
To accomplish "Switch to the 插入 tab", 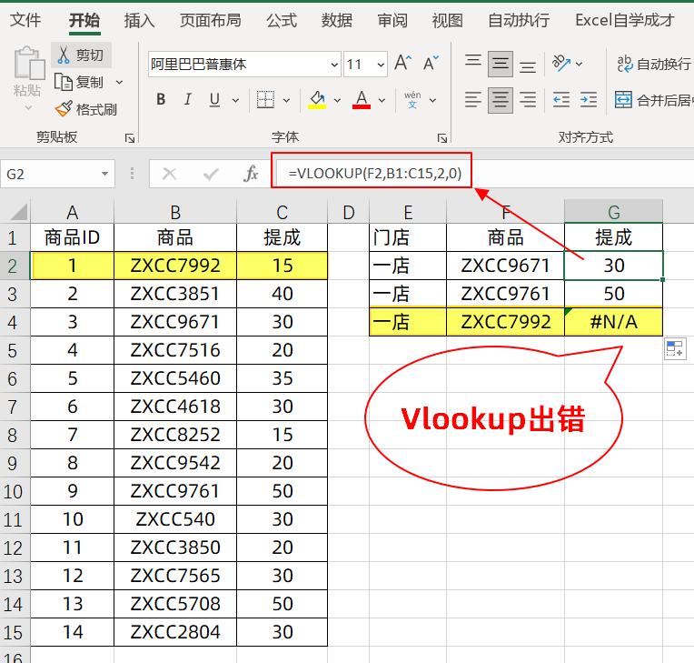I will click(x=139, y=20).
